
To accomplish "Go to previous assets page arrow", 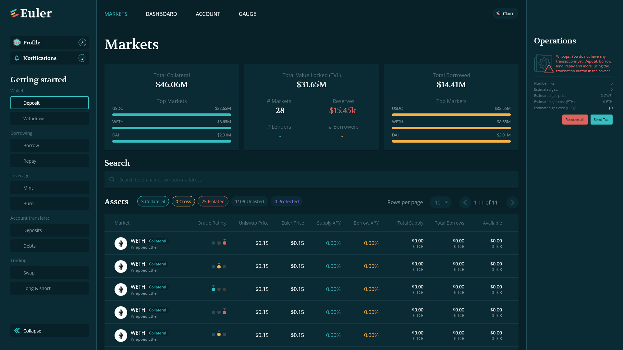I will [465, 203].
